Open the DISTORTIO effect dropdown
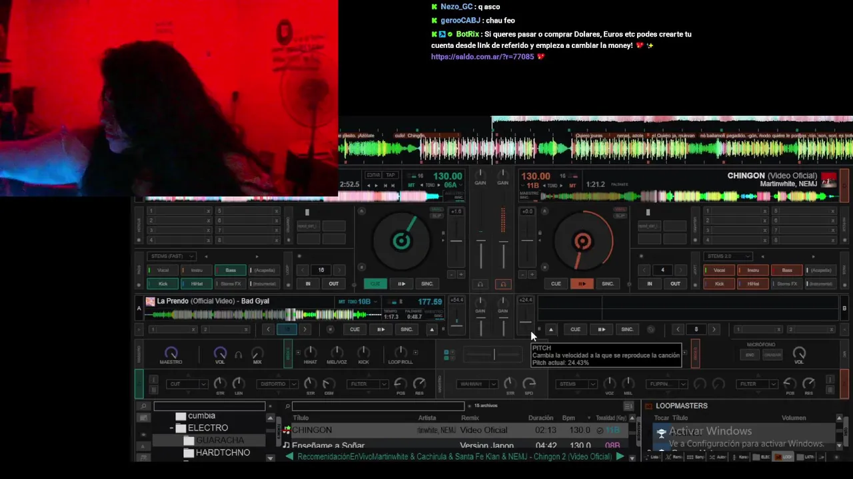 [x=277, y=384]
